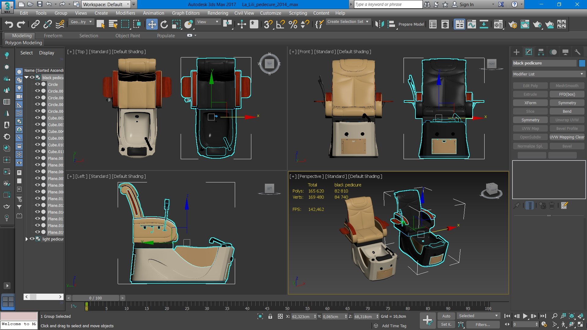The image size is (587, 330).
Task: Toggle visibility of black pedicure group
Action: (x=32, y=77)
